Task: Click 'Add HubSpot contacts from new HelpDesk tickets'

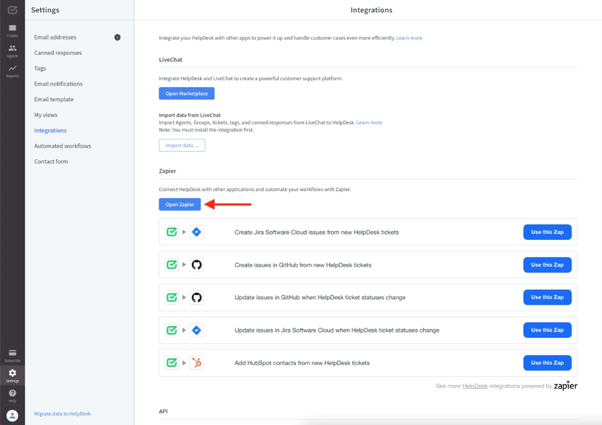Action: click(x=302, y=363)
